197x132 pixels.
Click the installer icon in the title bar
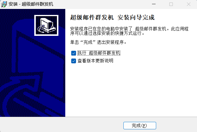(4, 4)
